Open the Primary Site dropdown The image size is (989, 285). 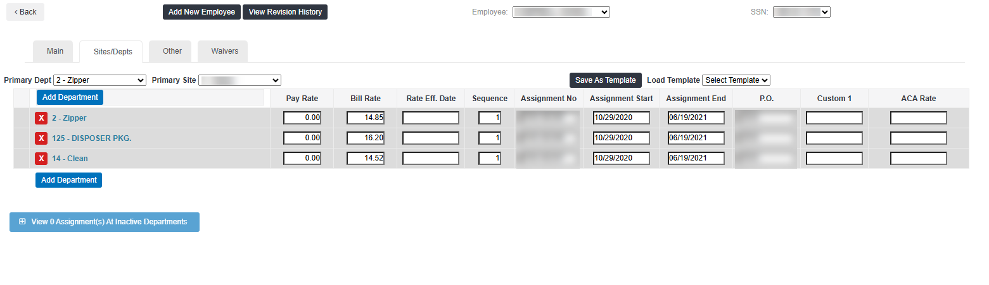(239, 80)
